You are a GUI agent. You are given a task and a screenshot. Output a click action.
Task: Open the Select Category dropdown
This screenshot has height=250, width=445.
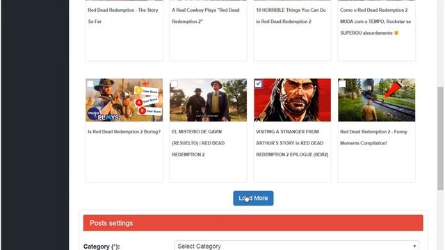(x=297, y=246)
